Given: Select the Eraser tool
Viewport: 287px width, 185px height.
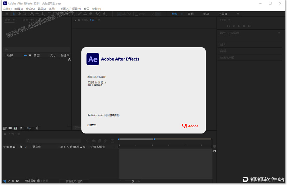Looking at the screenshot, I should 91,14.
